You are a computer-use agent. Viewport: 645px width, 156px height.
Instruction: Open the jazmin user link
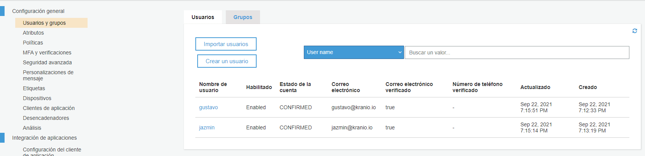tap(207, 128)
